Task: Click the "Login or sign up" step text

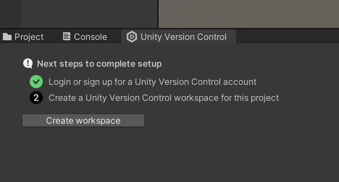Action: 152,82
